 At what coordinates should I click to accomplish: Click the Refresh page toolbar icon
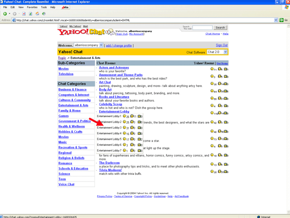(30, 14)
